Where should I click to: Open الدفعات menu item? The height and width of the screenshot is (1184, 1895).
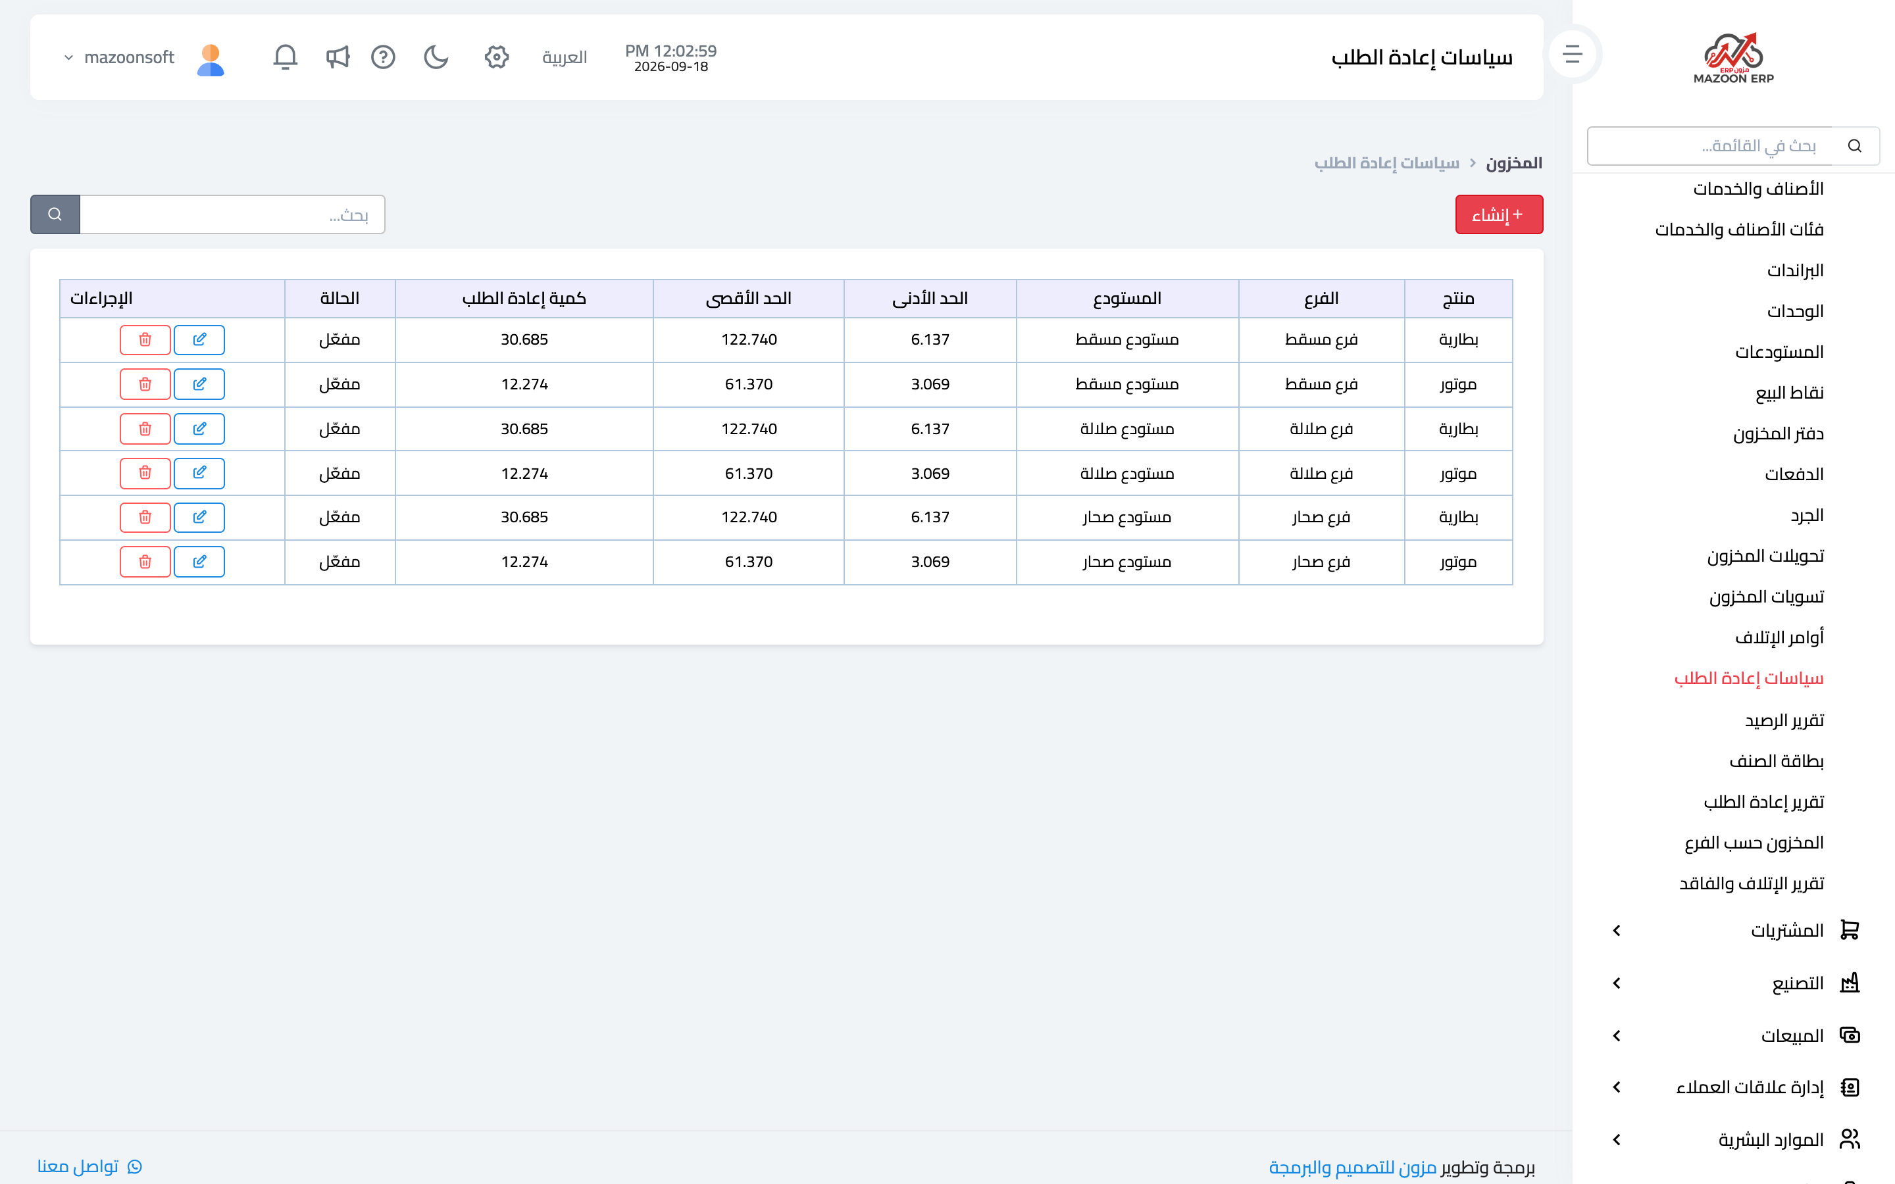point(1794,474)
